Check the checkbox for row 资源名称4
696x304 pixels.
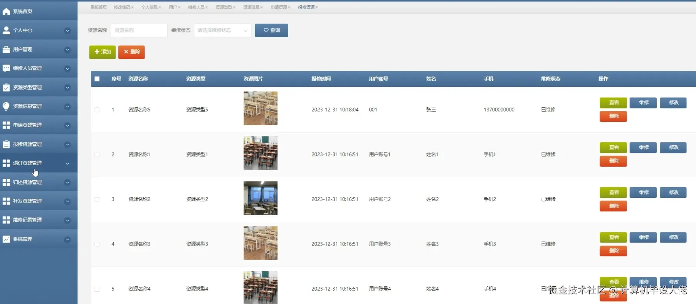tap(97, 289)
